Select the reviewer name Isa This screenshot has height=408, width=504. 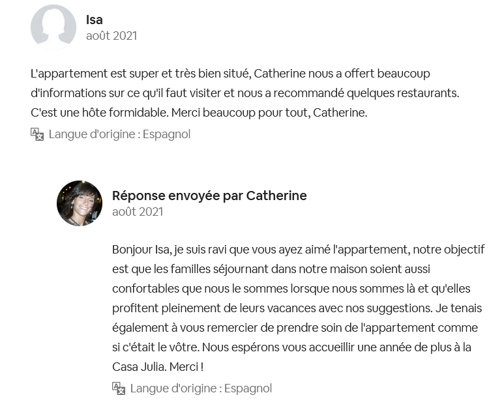[95, 20]
